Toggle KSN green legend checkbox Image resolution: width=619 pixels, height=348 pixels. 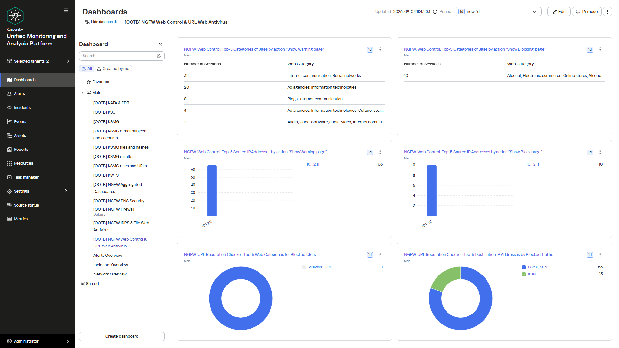tap(524, 274)
